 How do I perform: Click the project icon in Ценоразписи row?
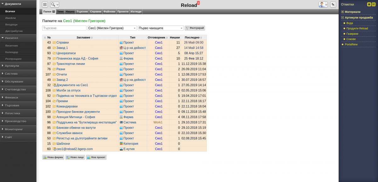[121, 53]
